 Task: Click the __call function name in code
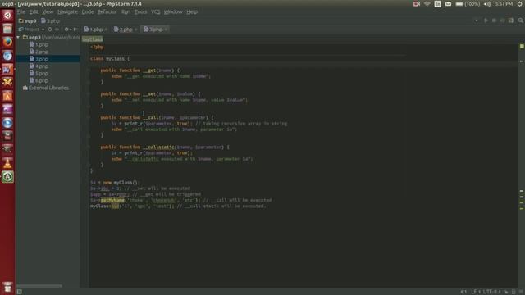tap(151, 118)
